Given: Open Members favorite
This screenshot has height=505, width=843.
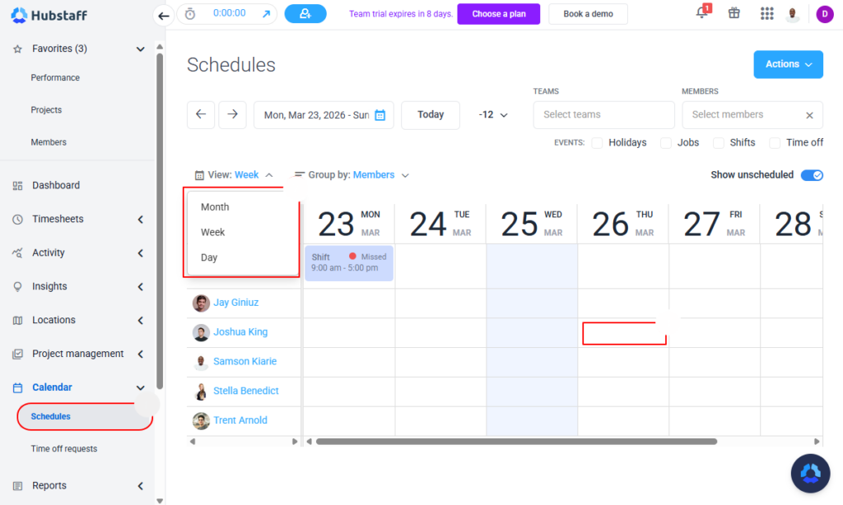Looking at the screenshot, I should coord(49,142).
